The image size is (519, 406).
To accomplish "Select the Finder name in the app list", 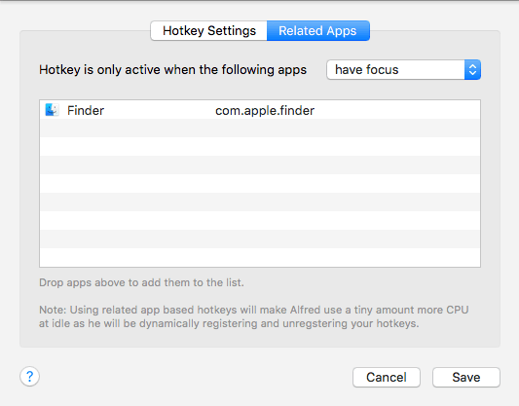I will (86, 111).
